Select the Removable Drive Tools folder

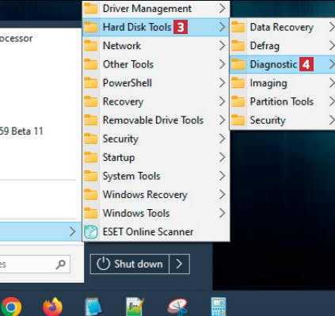[x=156, y=120]
